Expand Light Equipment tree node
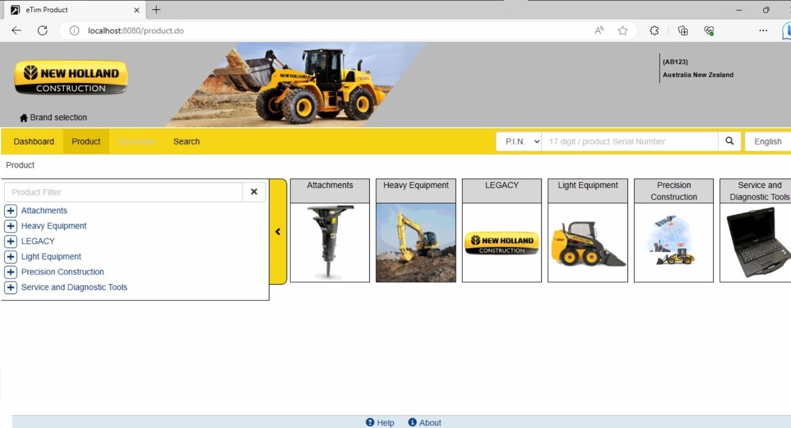The width and height of the screenshot is (791, 428). [10, 257]
